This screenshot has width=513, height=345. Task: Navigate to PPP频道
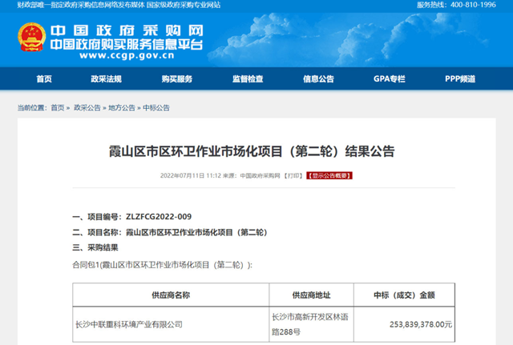click(x=460, y=79)
